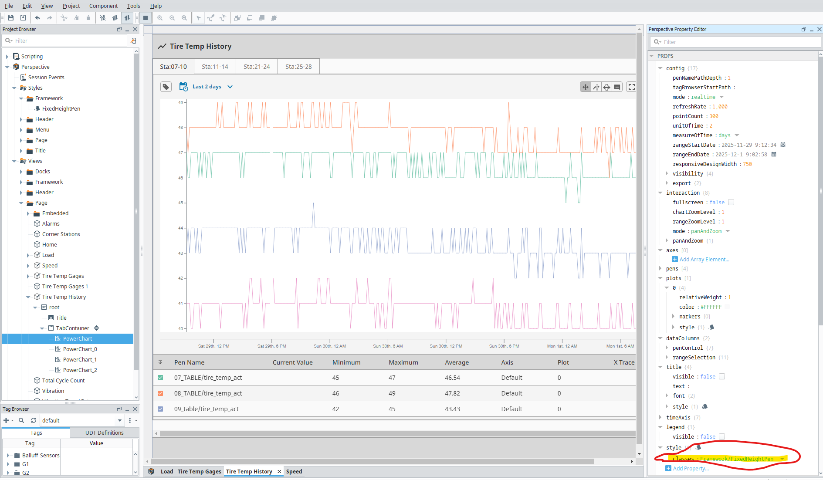Open the Component menu
The image size is (823, 480).
[103, 6]
